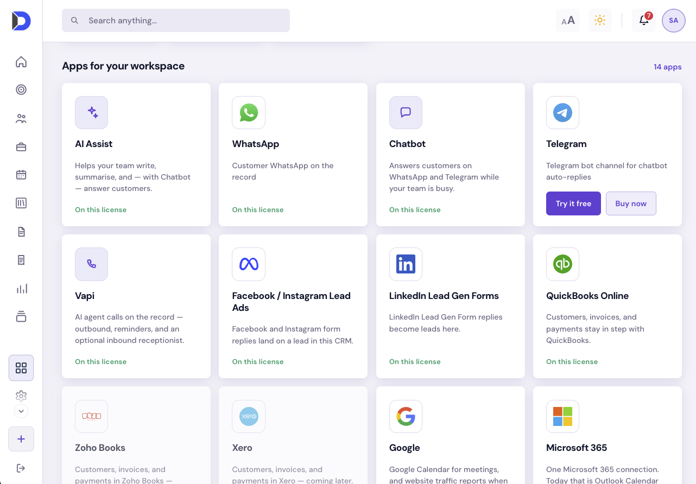
Task: Click the LinkedIn logo icon
Action: 406,264
